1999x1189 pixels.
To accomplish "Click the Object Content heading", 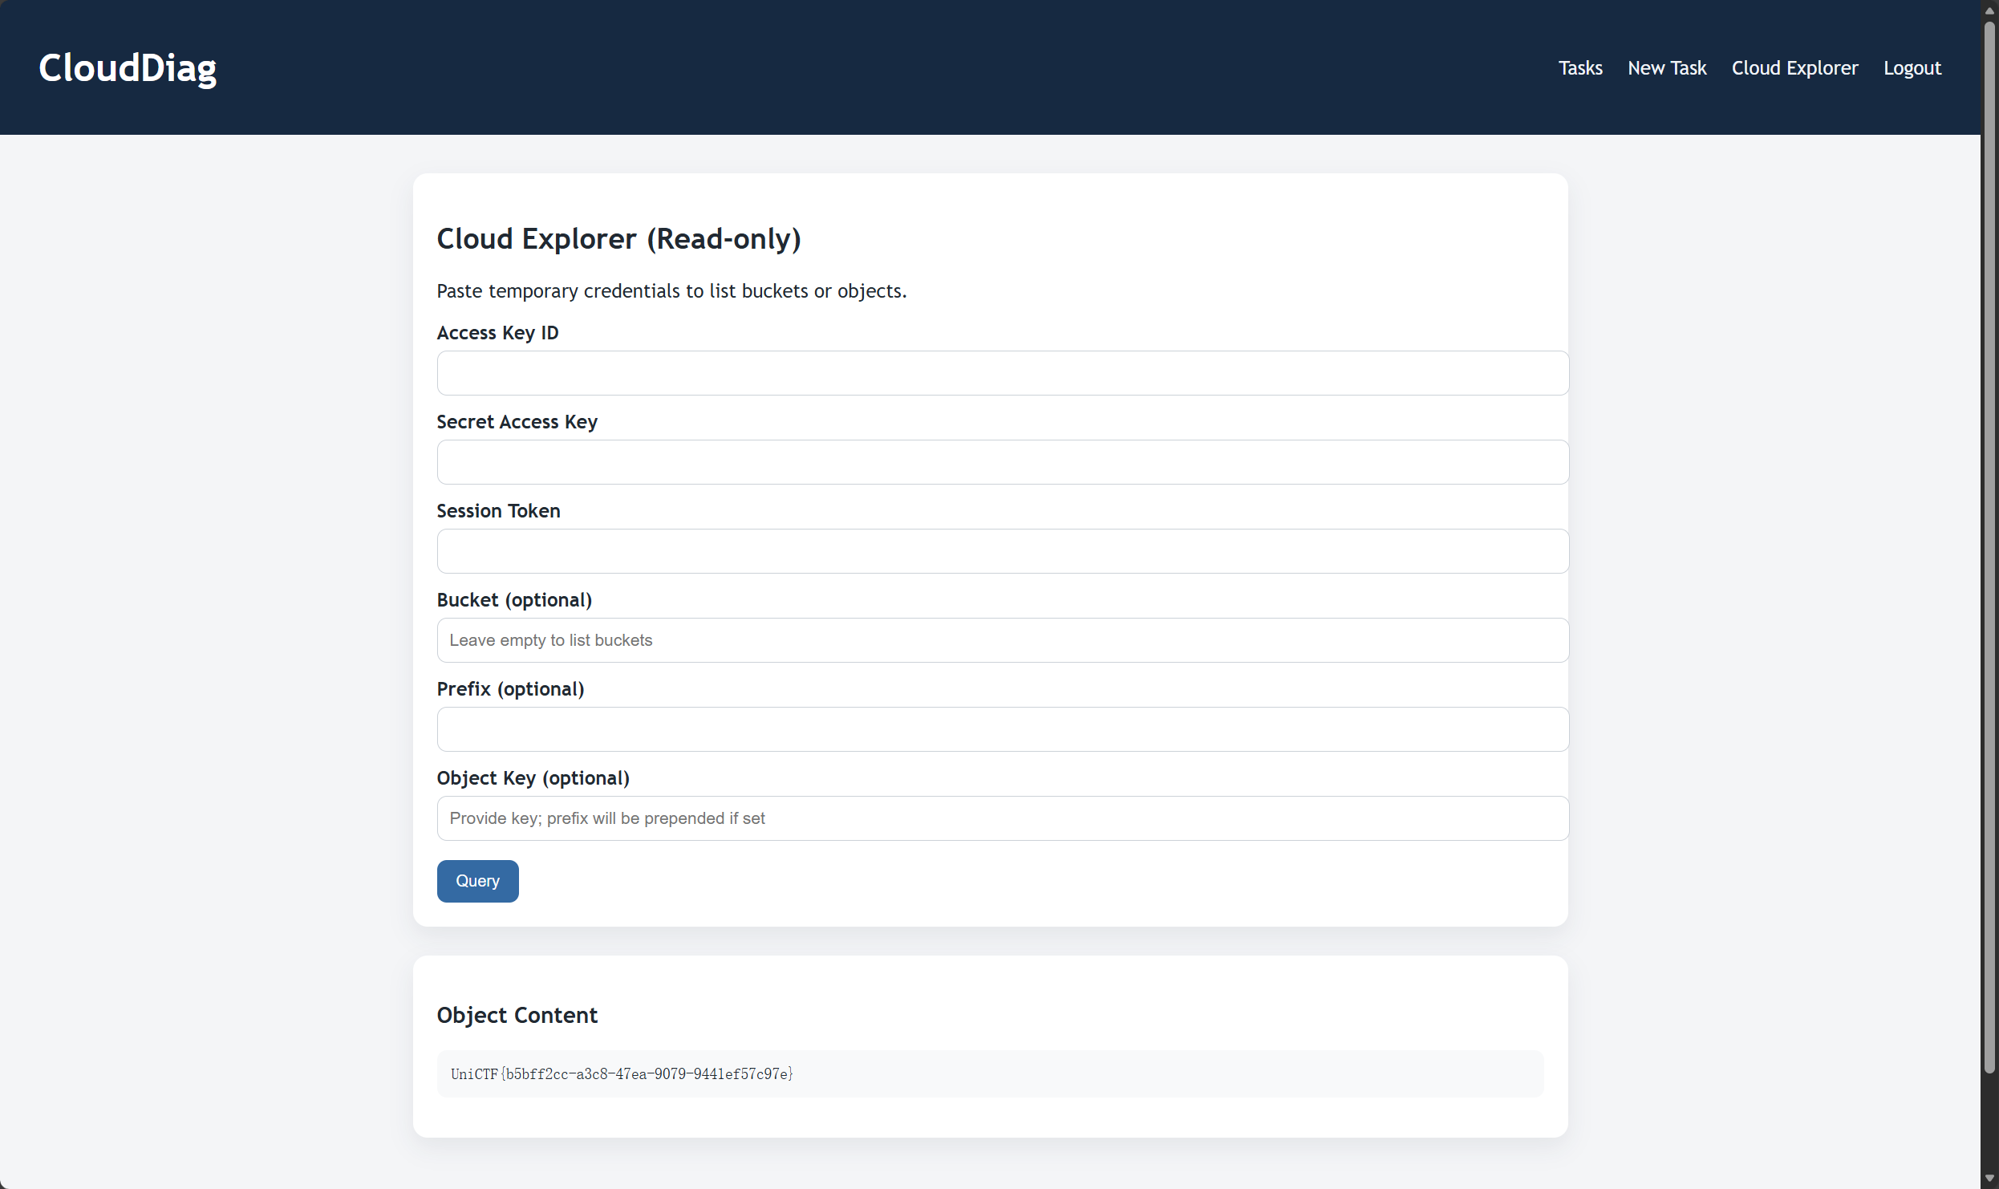I will tap(517, 1015).
